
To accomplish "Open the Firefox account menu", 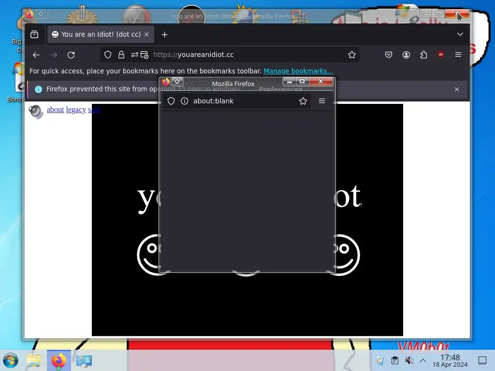I will coord(406,55).
